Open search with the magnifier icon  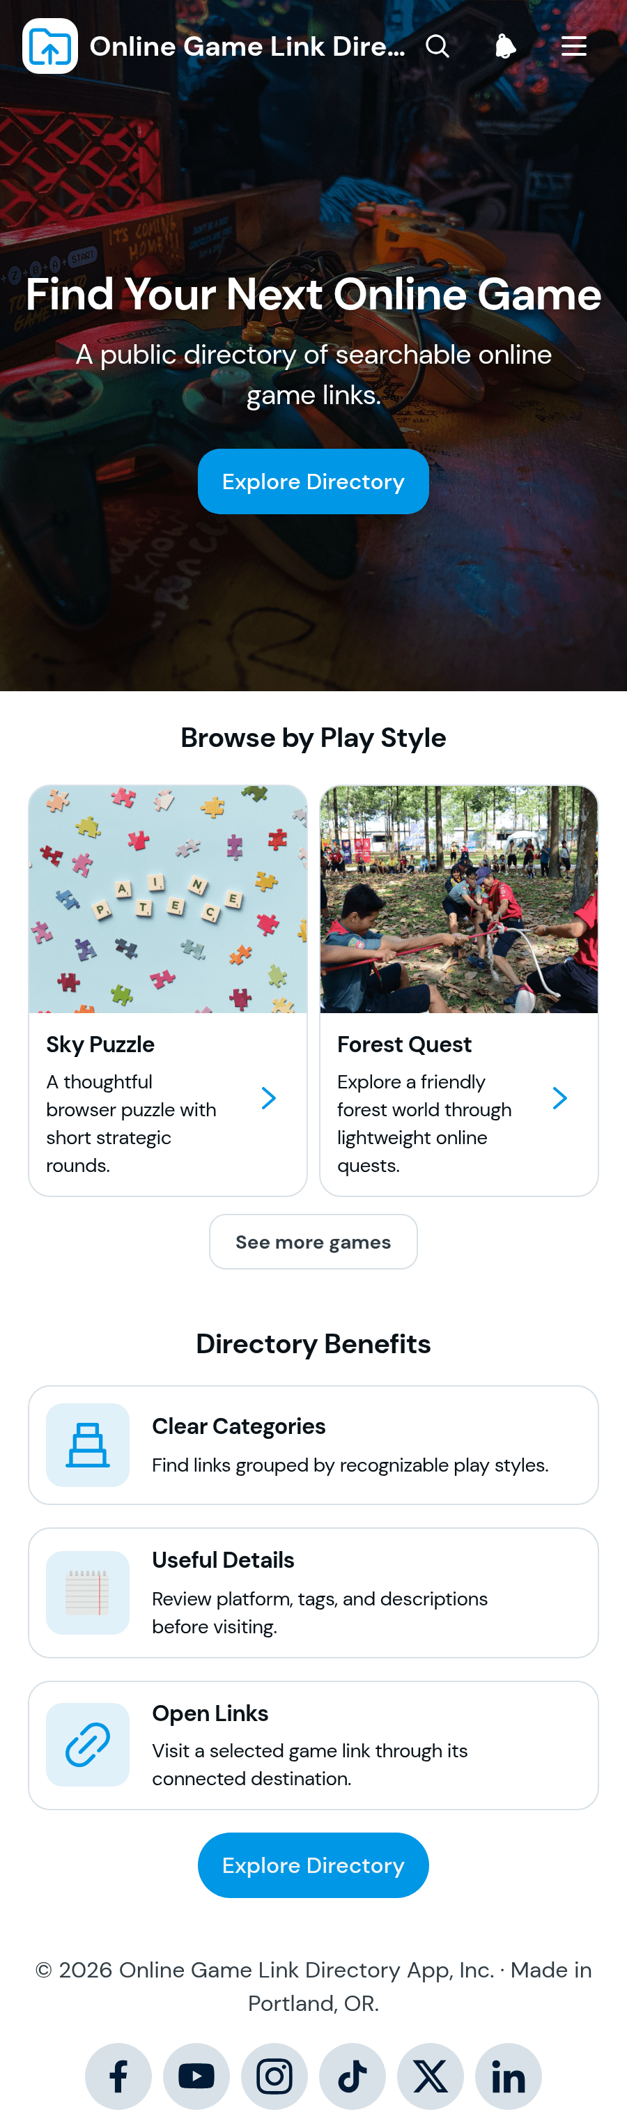tap(437, 46)
